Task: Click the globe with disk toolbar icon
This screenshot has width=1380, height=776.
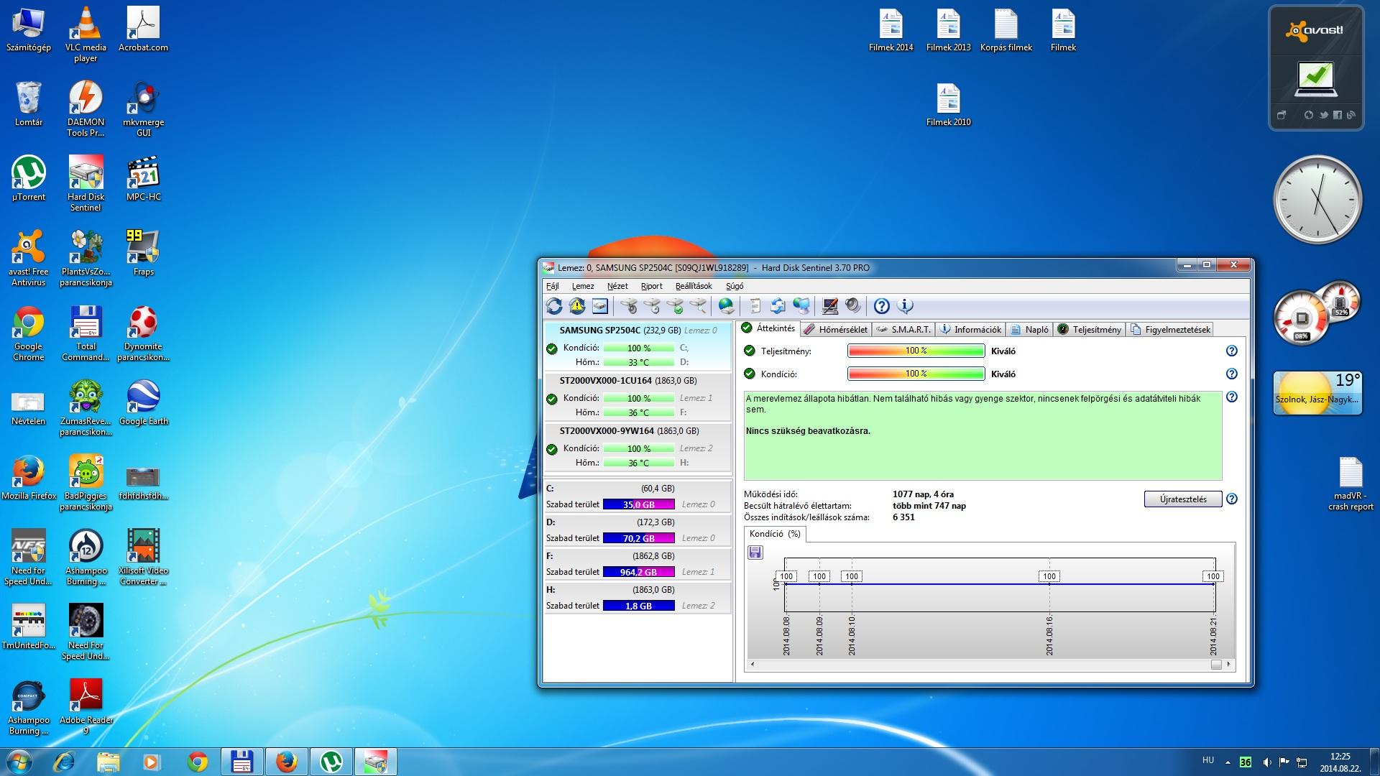Action: click(x=727, y=306)
